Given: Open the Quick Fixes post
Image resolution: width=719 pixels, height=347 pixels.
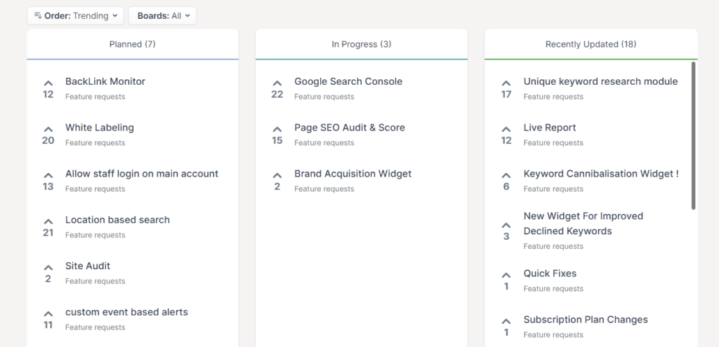Looking at the screenshot, I should click(x=550, y=273).
